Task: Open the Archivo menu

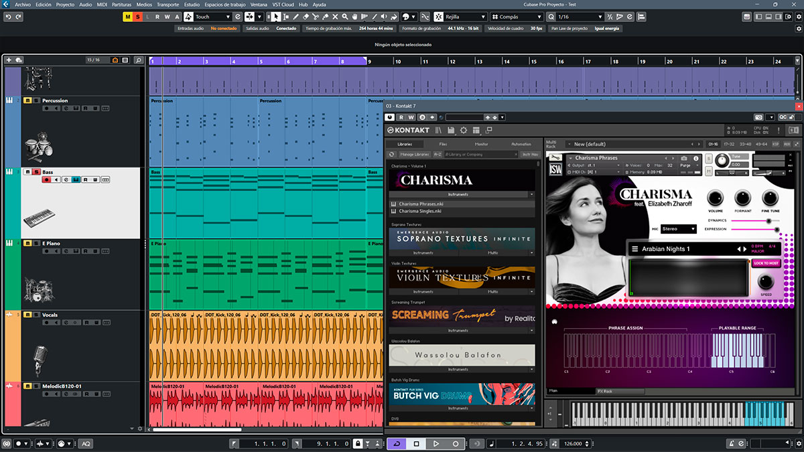Action: click(23, 4)
